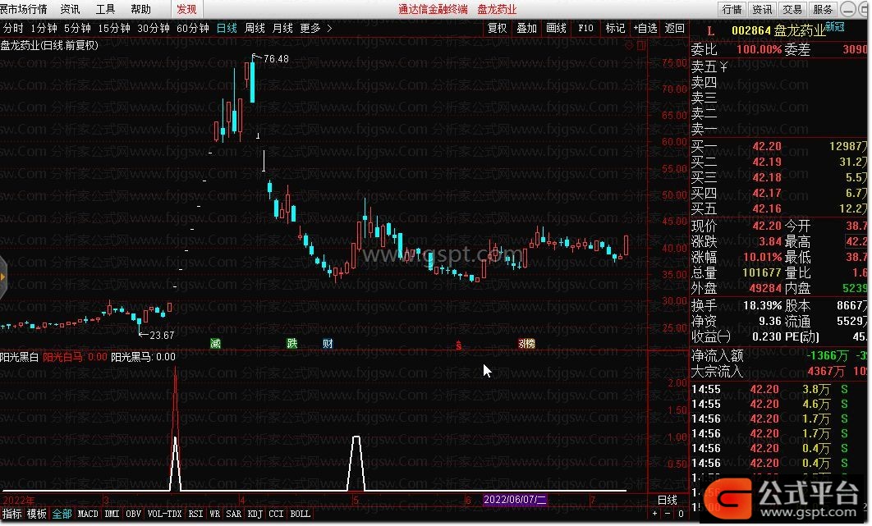Select the 月线 monthly period tab
The width and height of the screenshot is (872, 526).
[x=282, y=28]
